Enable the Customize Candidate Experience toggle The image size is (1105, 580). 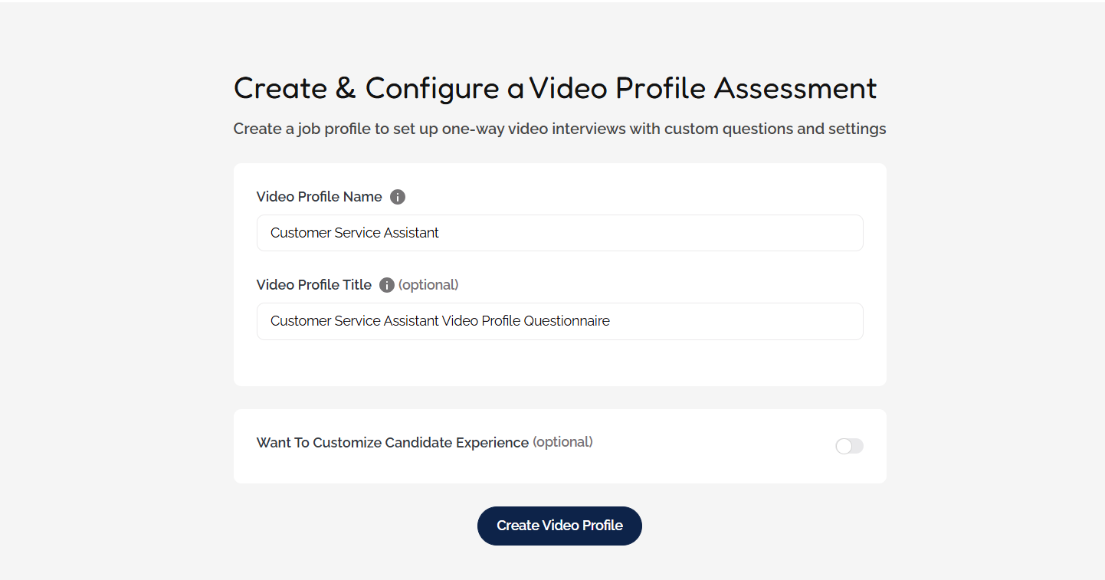click(849, 446)
